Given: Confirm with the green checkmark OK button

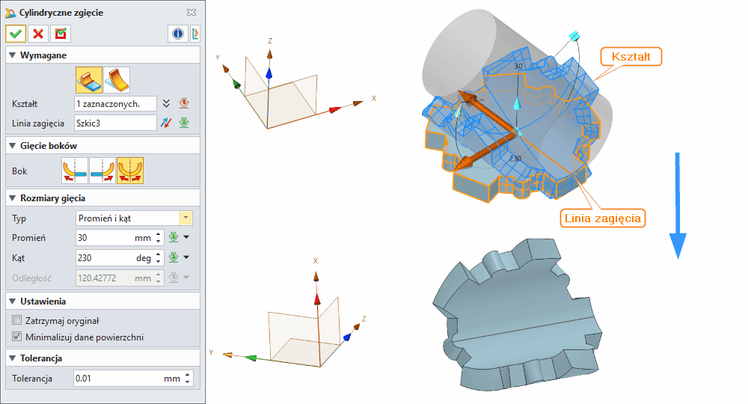Looking at the screenshot, I should tap(16, 34).
